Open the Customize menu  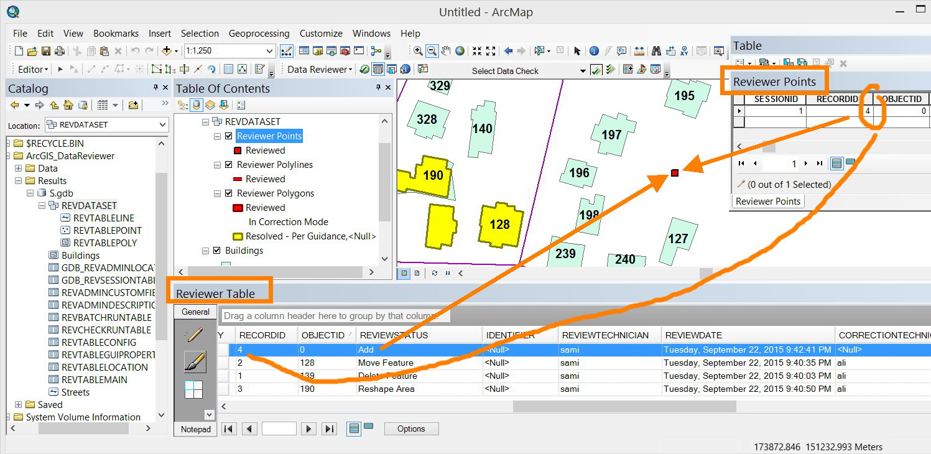[x=321, y=34]
